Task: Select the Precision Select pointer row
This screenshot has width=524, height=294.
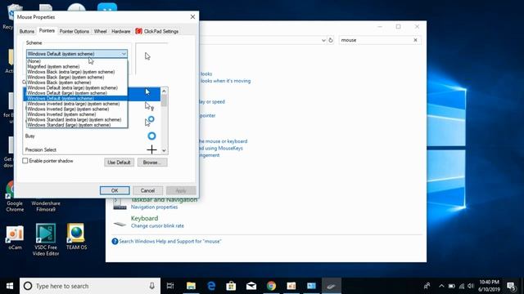Action: (92, 149)
